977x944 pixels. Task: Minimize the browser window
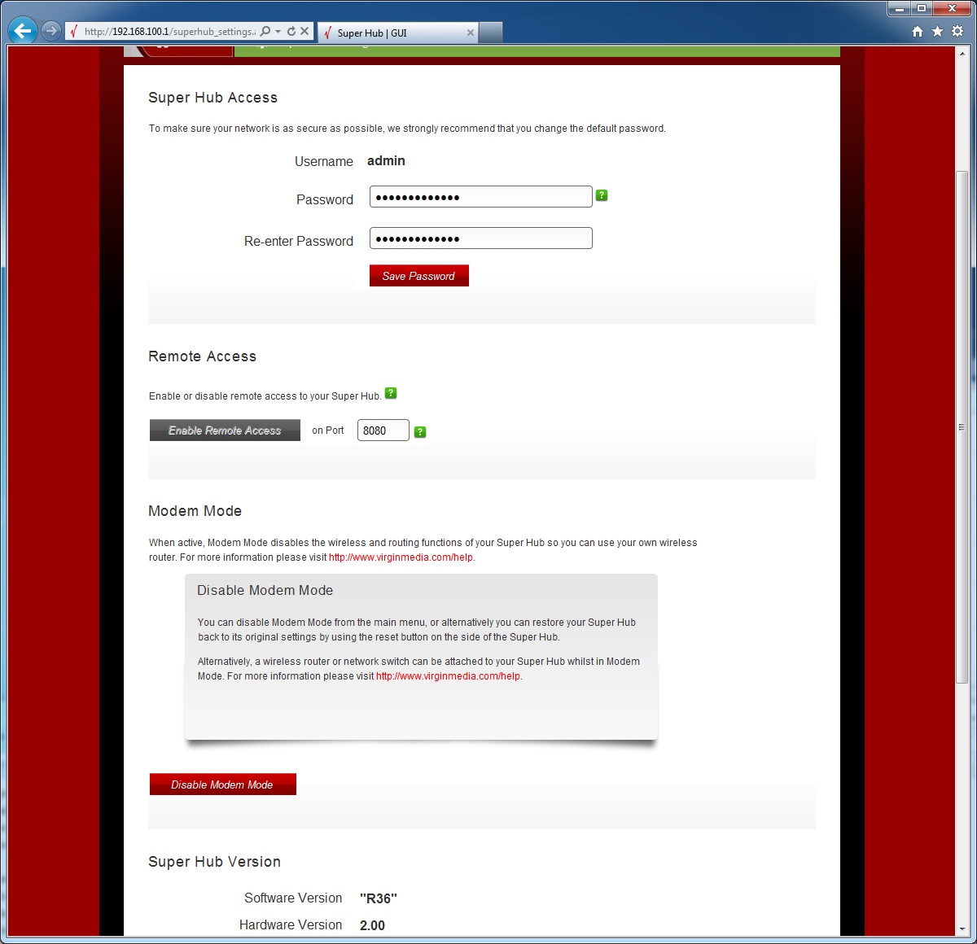tap(900, 8)
